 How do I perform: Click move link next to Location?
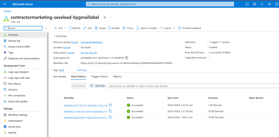(x=67, y=48)
